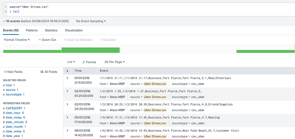Open the Format Timeline dropdown
This screenshot has height=139, width=295.
[17, 40]
